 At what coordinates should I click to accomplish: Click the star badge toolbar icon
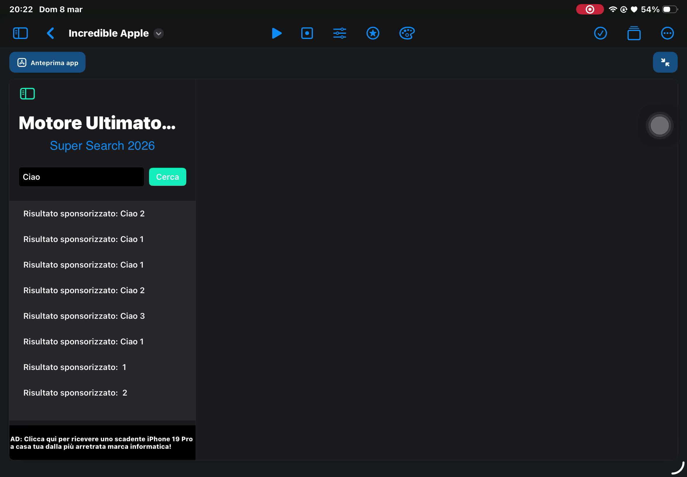(x=373, y=33)
